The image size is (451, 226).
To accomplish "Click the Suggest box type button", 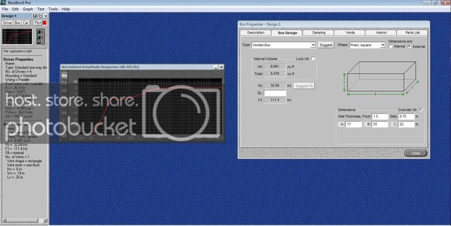I will coord(326,45).
